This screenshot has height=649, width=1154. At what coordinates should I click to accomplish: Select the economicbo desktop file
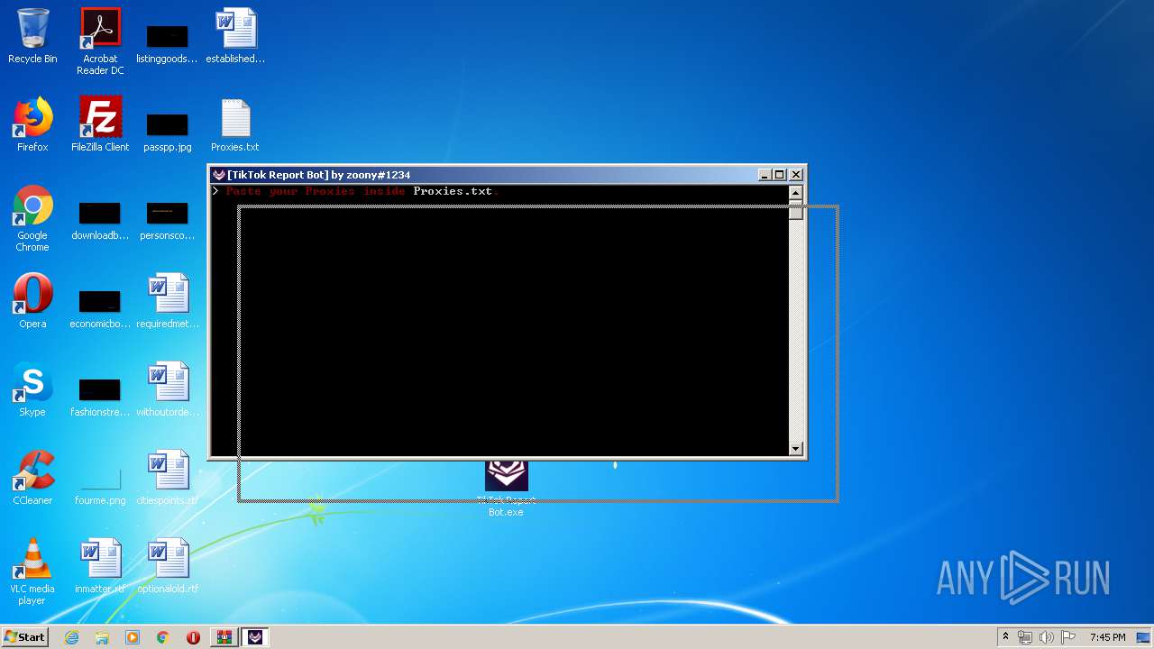point(100,308)
